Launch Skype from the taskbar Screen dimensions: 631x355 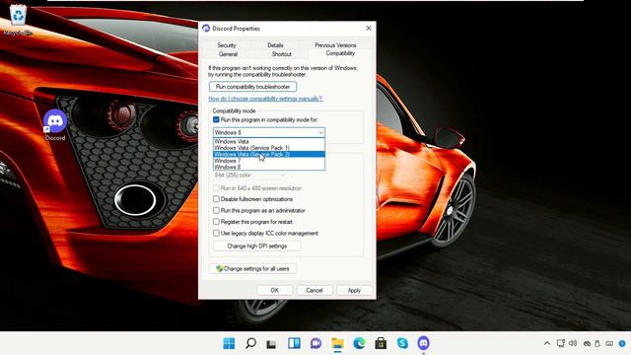pyautogui.click(x=402, y=343)
